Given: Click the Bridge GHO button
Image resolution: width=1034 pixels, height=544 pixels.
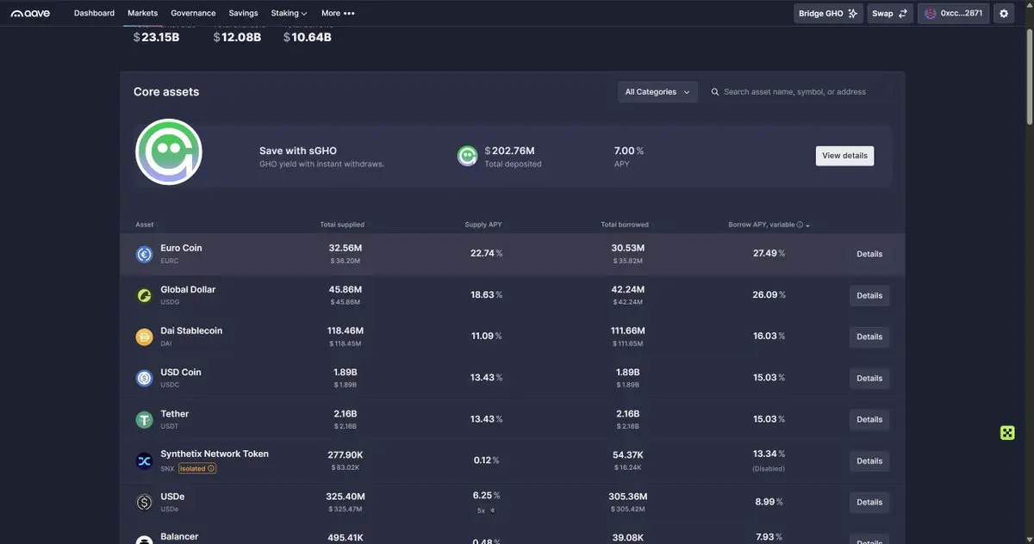Looking at the screenshot, I should (x=827, y=14).
